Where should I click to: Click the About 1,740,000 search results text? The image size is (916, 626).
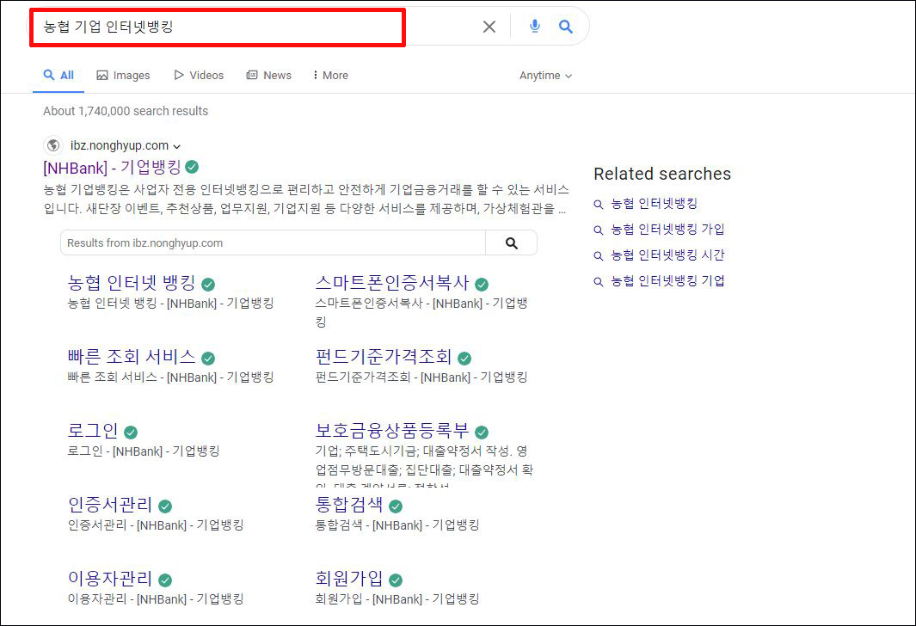126,111
